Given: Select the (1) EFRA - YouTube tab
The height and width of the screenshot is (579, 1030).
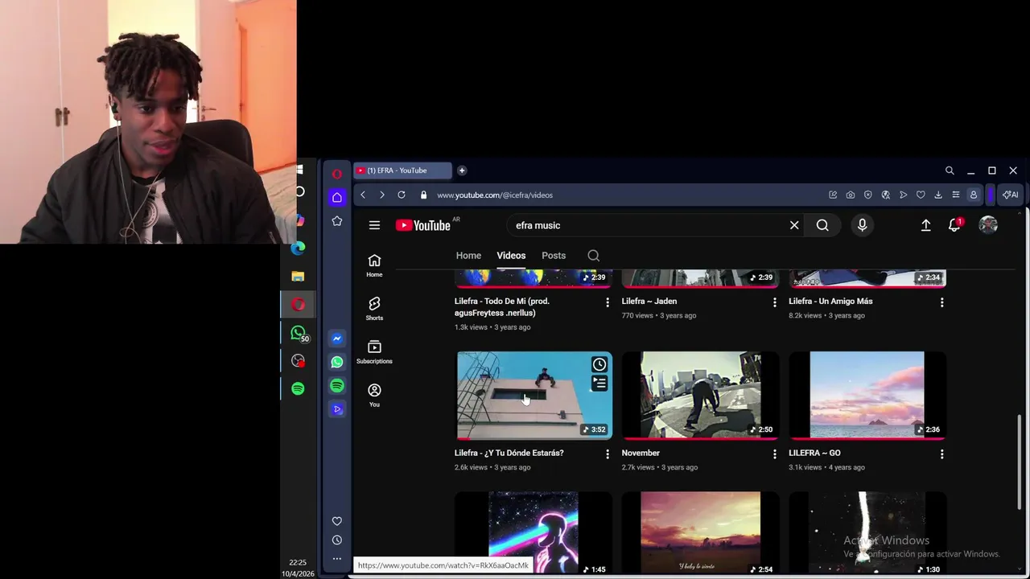Looking at the screenshot, I should click(402, 170).
